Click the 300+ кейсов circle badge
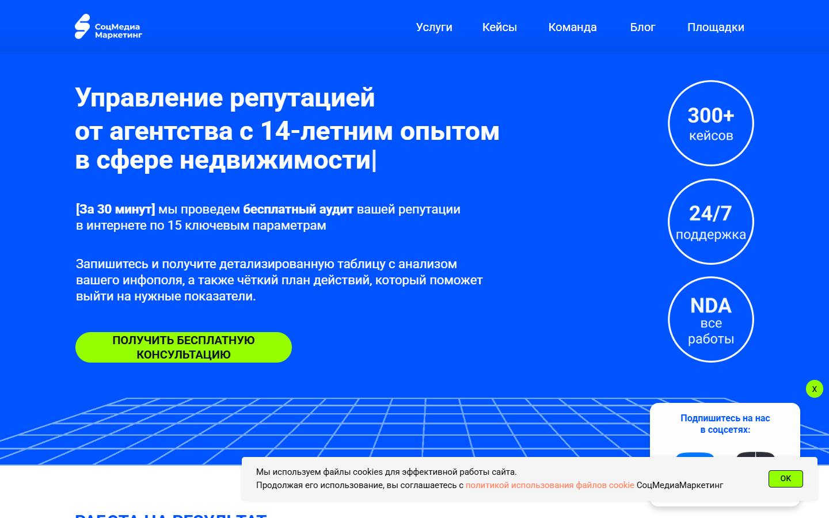The width and height of the screenshot is (829, 518). pyautogui.click(x=711, y=123)
